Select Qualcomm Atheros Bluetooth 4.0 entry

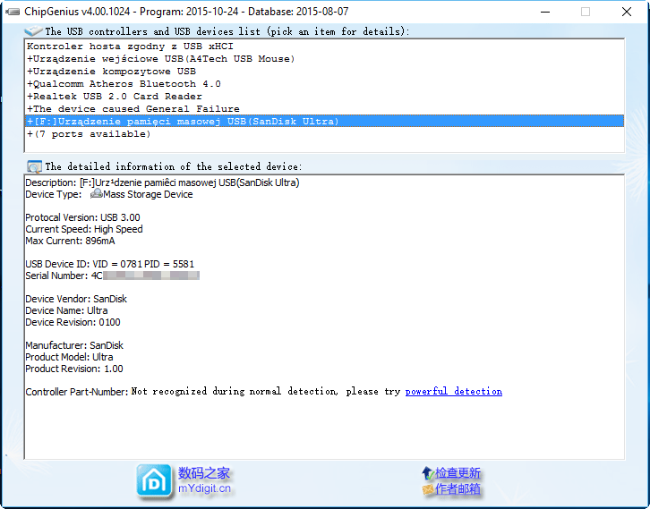[x=325, y=84]
